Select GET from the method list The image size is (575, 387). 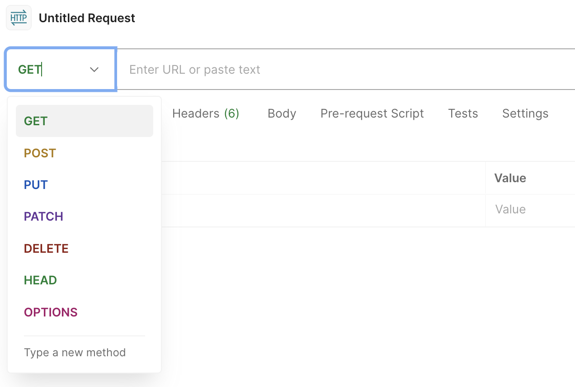click(x=35, y=121)
